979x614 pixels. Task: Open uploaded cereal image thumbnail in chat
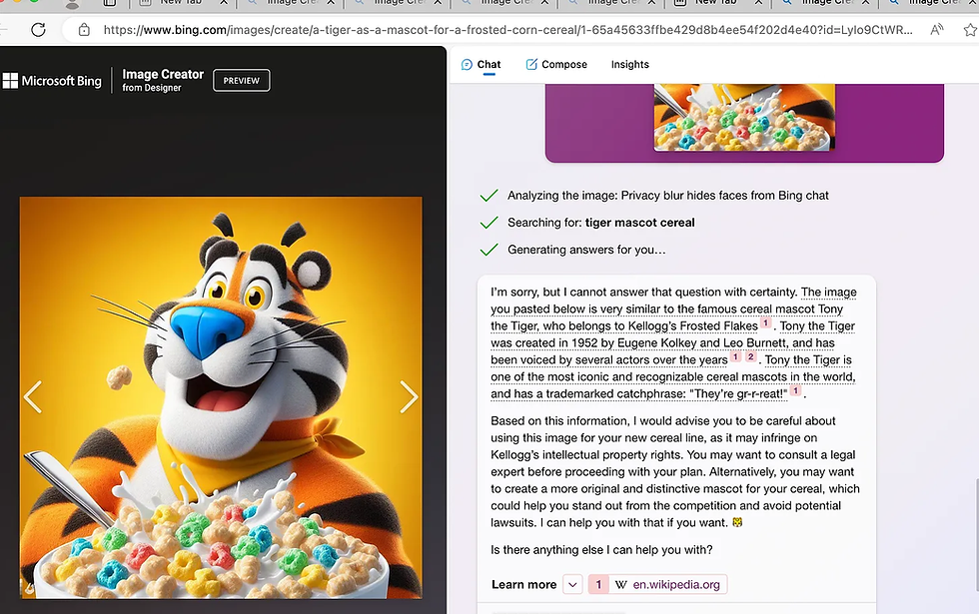744,118
